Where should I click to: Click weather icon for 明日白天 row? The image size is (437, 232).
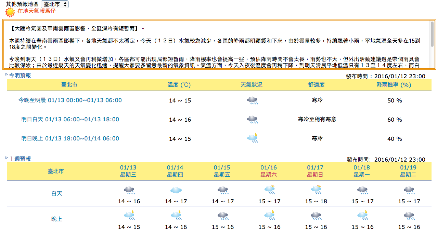click(x=252, y=120)
